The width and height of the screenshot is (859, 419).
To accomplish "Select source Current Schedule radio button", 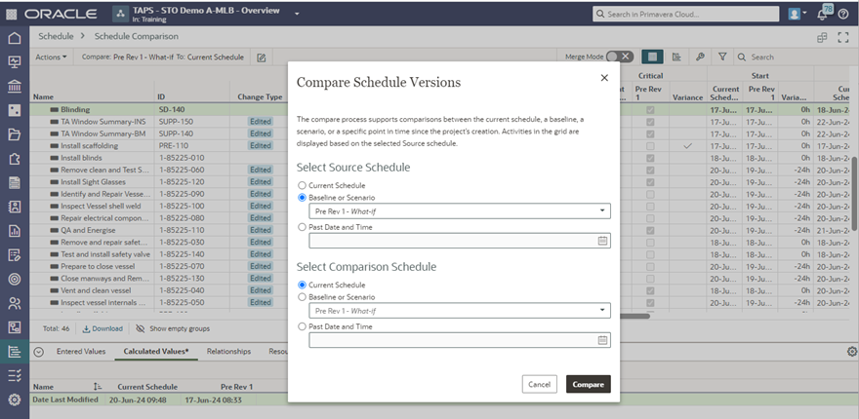I will (x=302, y=185).
